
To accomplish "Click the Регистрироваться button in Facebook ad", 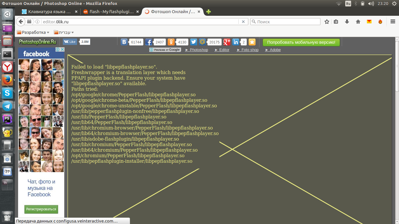I will pyautogui.click(x=41, y=209).
